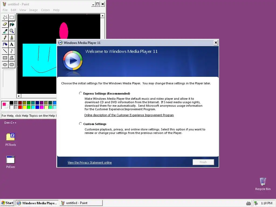Switch to untitled - Paint taskbar button
276x207 pixels.
81,203
